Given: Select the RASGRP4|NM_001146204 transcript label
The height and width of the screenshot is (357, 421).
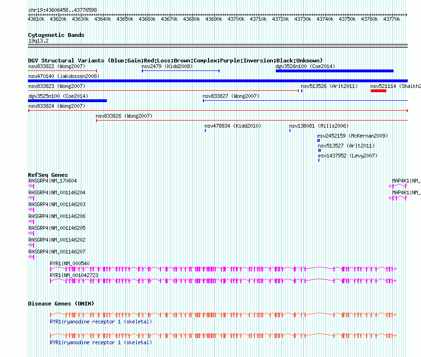Looking at the screenshot, I should click(x=57, y=193).
